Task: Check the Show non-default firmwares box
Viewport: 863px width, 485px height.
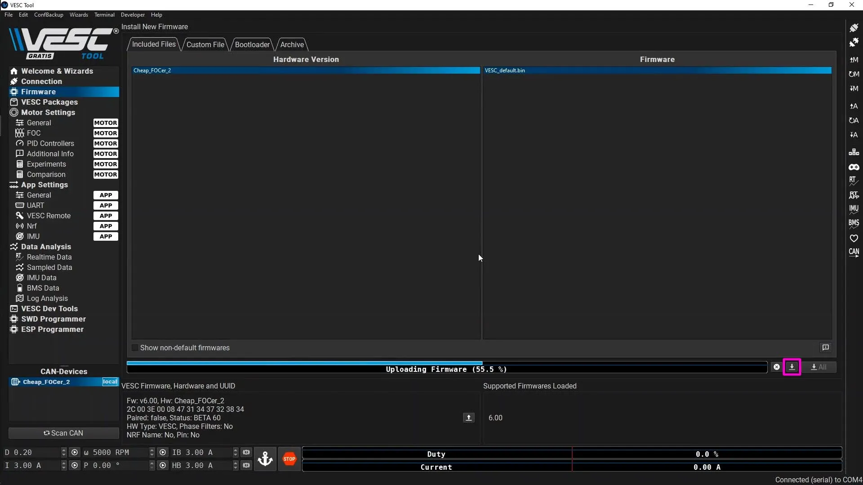Action: coord(135,348)
